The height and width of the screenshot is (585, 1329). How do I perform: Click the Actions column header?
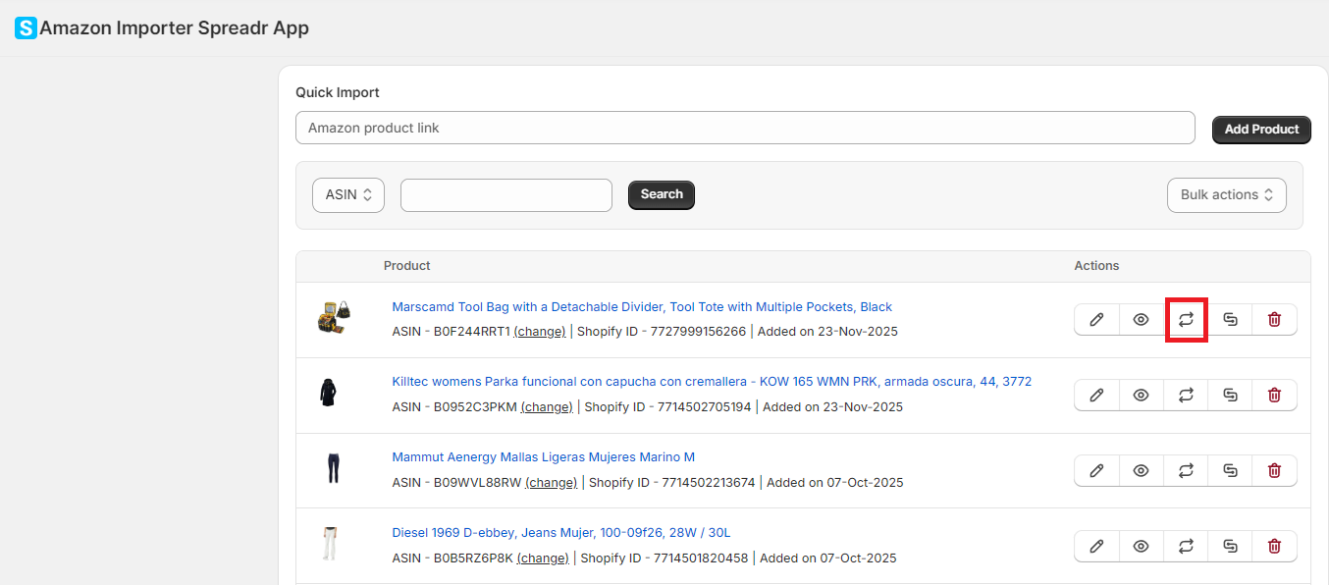(1097, 266)
